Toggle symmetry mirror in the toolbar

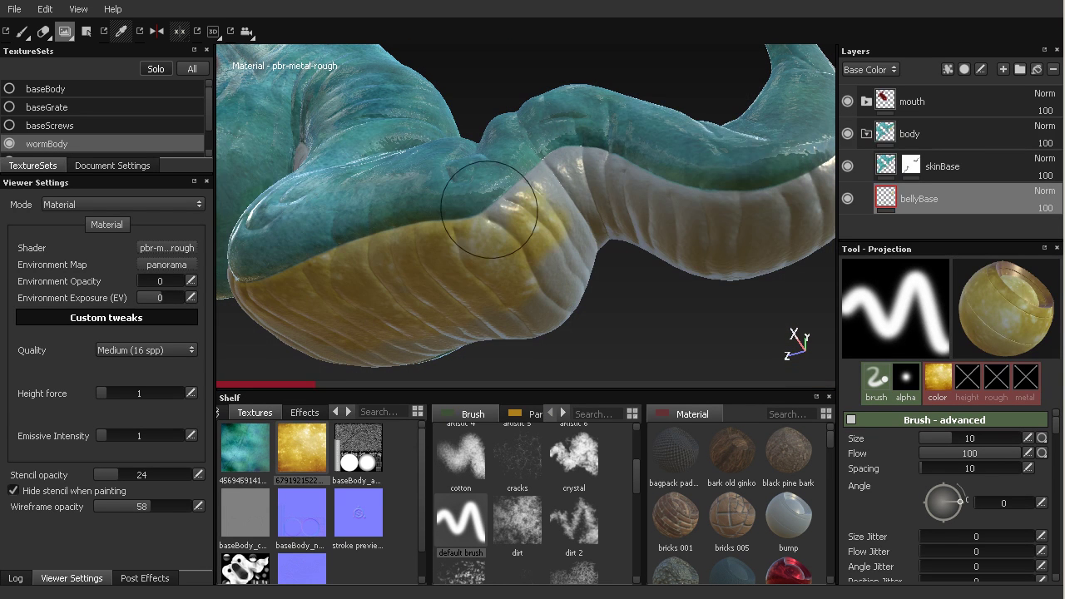pyautogui.click(x=156, y=32)
